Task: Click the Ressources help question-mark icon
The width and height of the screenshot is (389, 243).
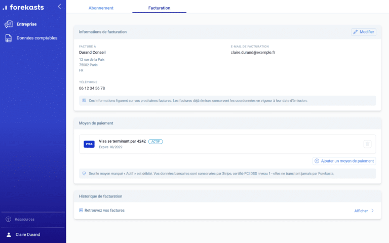Action: pyautogui.click(x=8, y=219)
